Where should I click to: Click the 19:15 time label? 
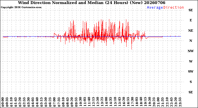coord(145,102)
